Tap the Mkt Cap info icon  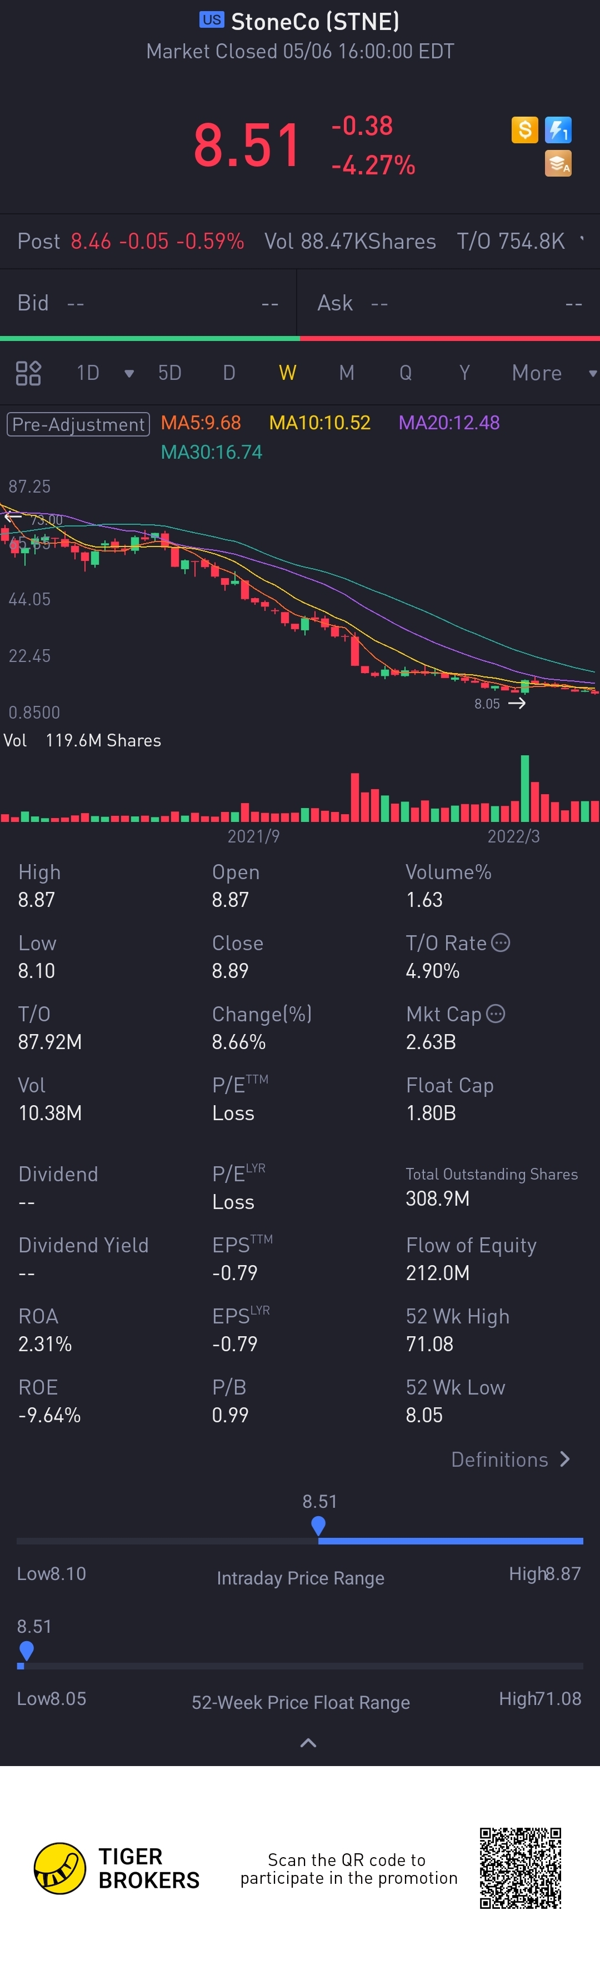pyautogui.click(x=496, y=1013)
